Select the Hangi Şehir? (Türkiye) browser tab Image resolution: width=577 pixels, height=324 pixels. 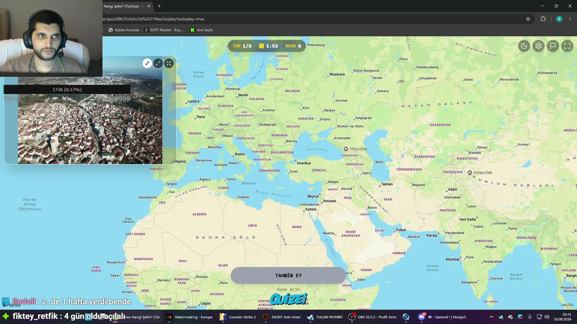[x=124, y=6]
